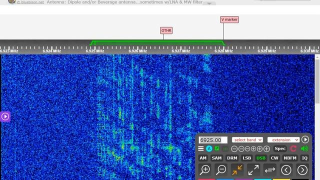The height and width of the screenshot is (180, 320).
Task: Open the hamburger menu in the control panel
Action: 201,148
